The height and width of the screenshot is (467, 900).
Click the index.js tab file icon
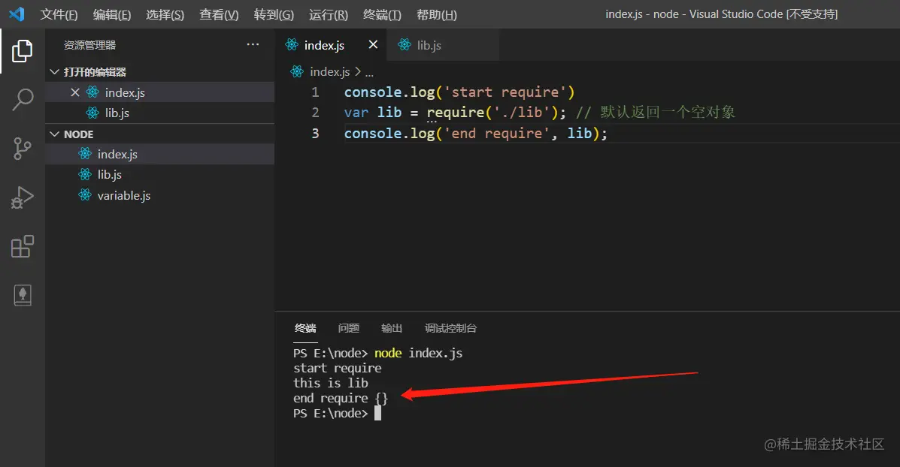[x=292, y=45]
